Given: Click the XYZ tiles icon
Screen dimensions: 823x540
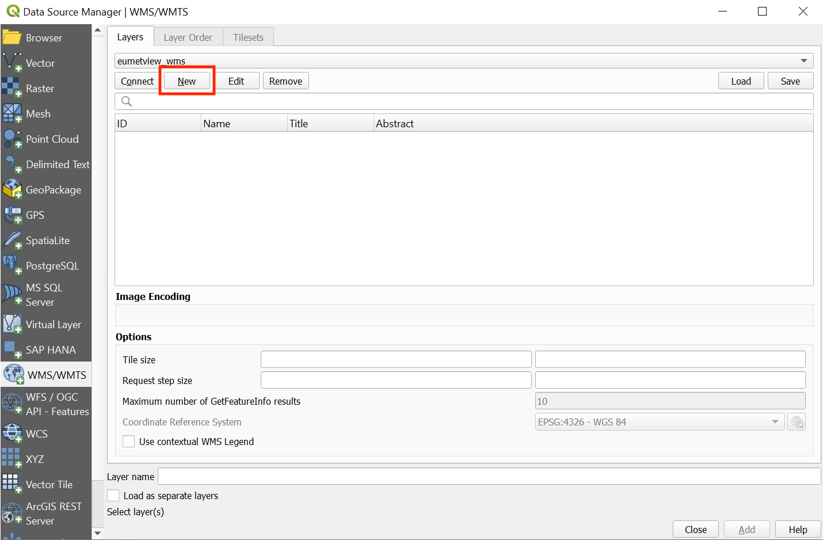Looking at the screenshot, I should tap(12, 459).
